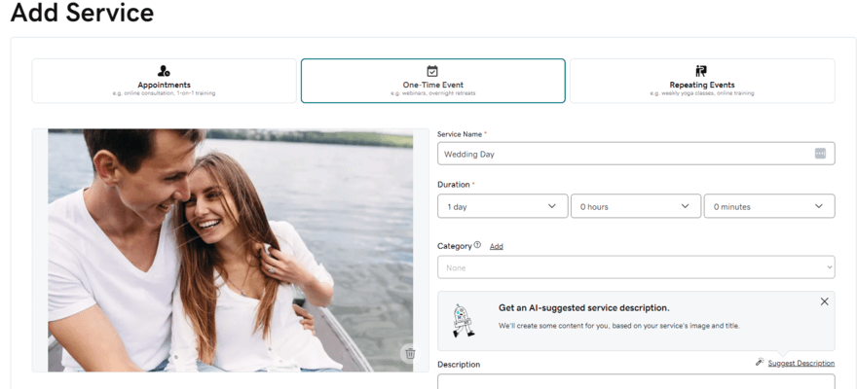Click the AI robot illustration in banner
Viewport: 857px width, 389px height.
point(463,320)
